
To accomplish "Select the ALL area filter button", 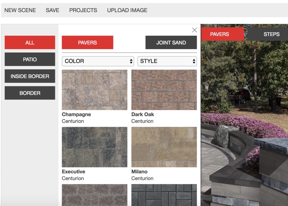I will coord(30,43).
